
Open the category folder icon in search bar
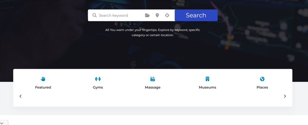pyautogui.click(x=147, y=15)
